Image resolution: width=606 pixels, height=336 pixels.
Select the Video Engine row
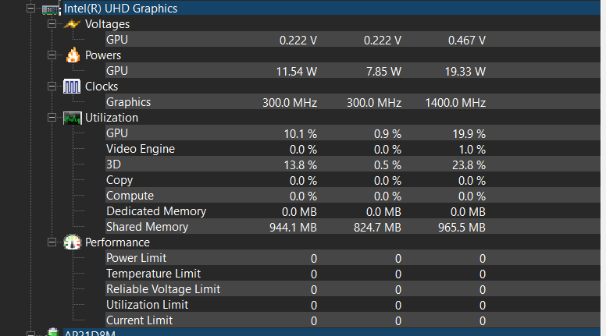(x=353, y=149)
